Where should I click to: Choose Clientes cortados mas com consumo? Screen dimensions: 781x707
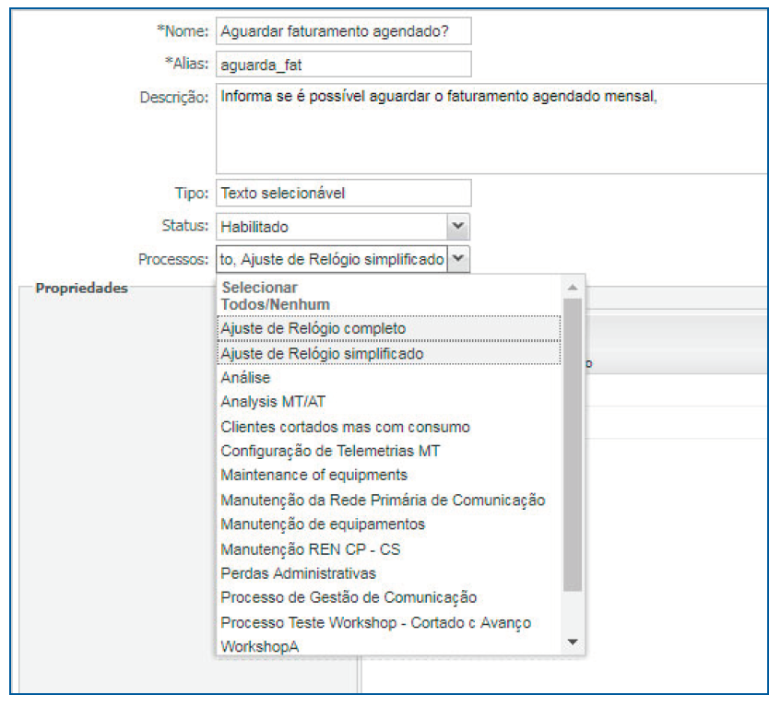[x=345, y=427]
